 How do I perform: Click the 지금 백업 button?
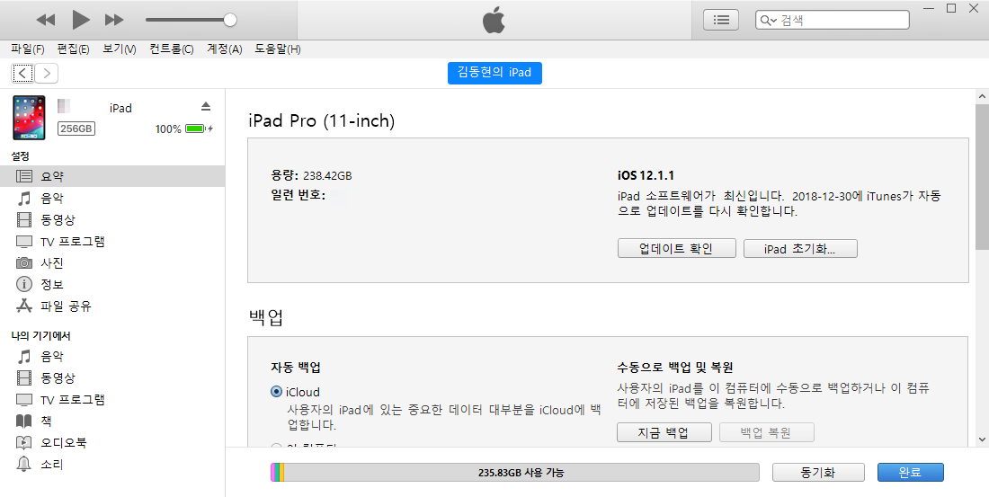[x=664, y=432]
